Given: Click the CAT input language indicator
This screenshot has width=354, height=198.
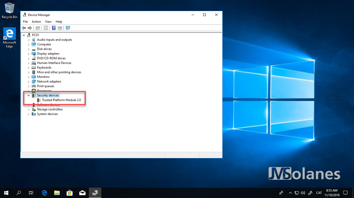Looking at the screenshot, I should (x=319, y=193).
